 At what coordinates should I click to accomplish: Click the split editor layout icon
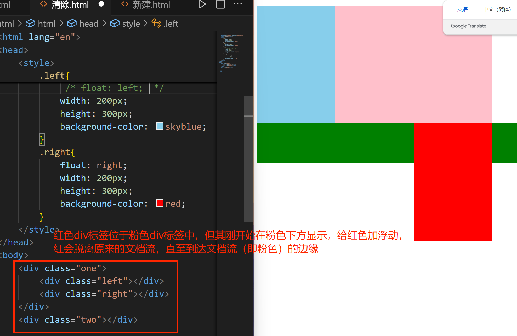(x=220, y=4)
